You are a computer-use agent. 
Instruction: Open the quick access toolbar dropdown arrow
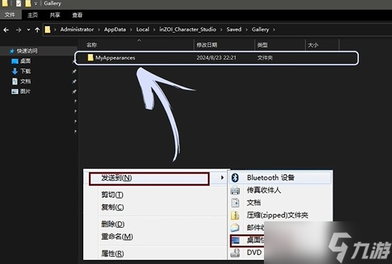(x=36, y=4)
